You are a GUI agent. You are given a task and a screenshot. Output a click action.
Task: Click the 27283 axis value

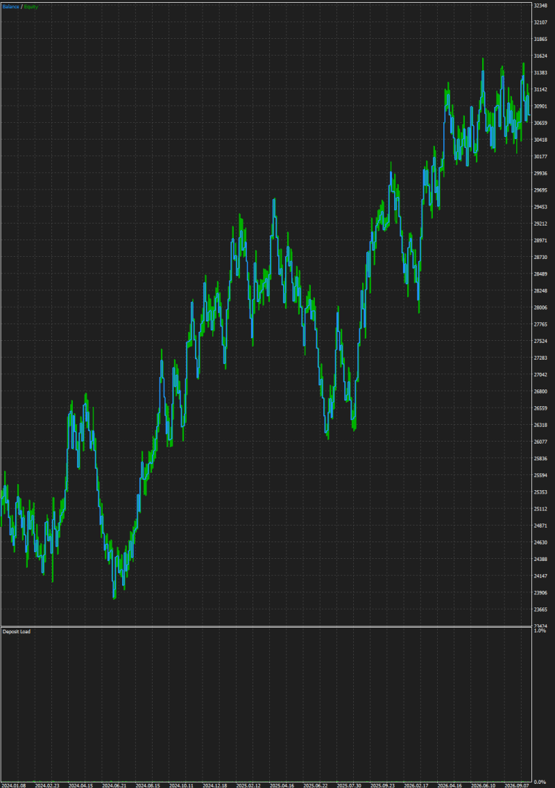click(540, 358)
